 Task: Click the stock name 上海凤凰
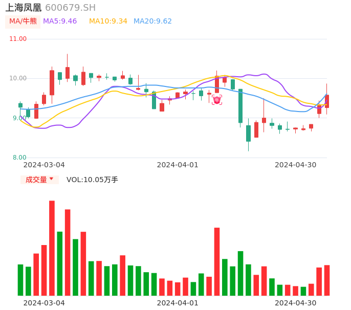[24, 8]
